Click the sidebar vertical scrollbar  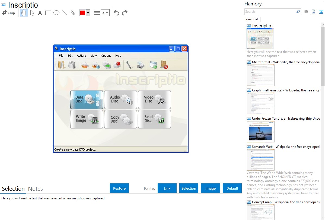pyautogui.click(x=323, y=56)
